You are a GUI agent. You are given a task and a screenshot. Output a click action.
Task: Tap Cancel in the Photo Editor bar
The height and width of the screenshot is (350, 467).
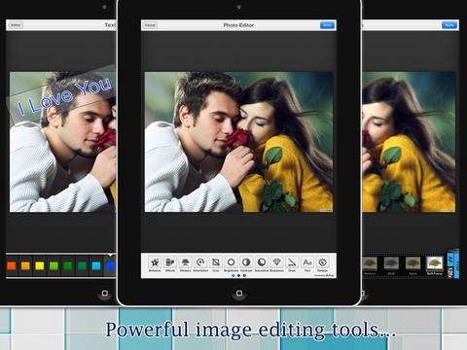[150, 25]
